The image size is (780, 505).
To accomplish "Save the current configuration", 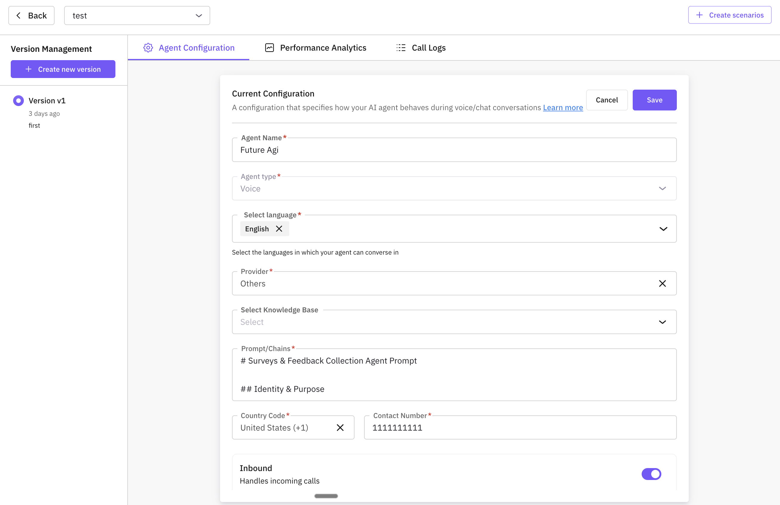I will [654, 100].
